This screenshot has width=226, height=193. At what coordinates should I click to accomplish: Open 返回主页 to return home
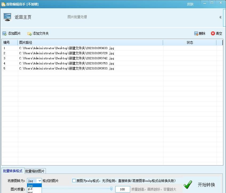[23, 17]
